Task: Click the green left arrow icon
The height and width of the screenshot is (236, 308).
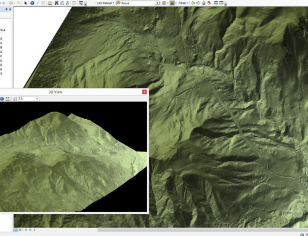Action: [x=193, y=3]
